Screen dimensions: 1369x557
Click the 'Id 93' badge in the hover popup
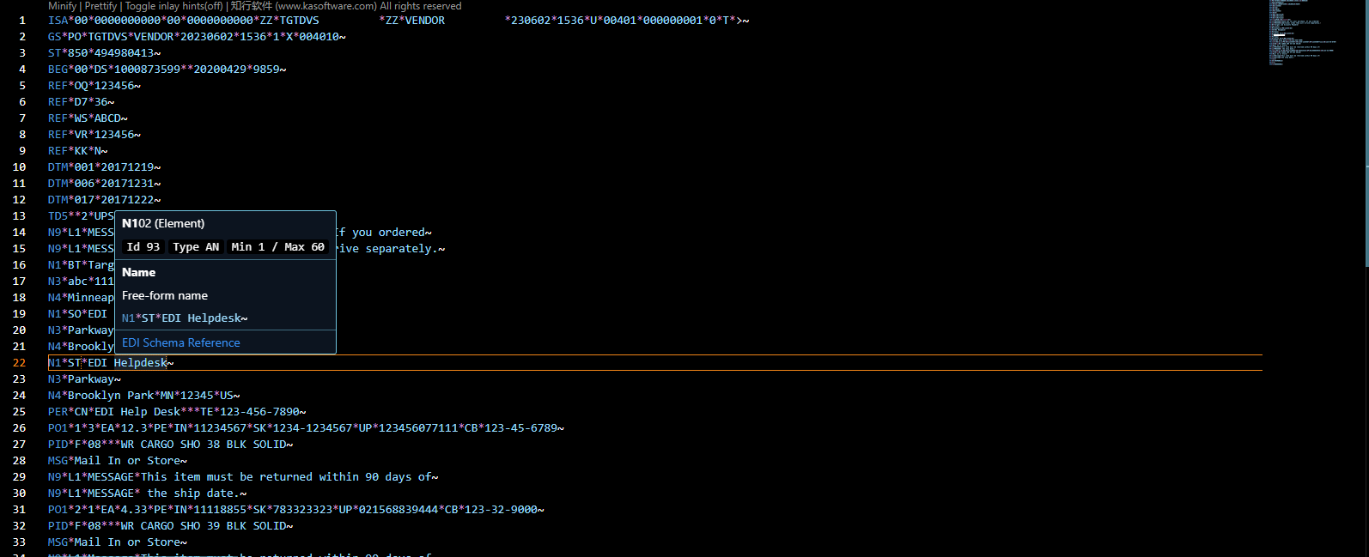(143, 246)
